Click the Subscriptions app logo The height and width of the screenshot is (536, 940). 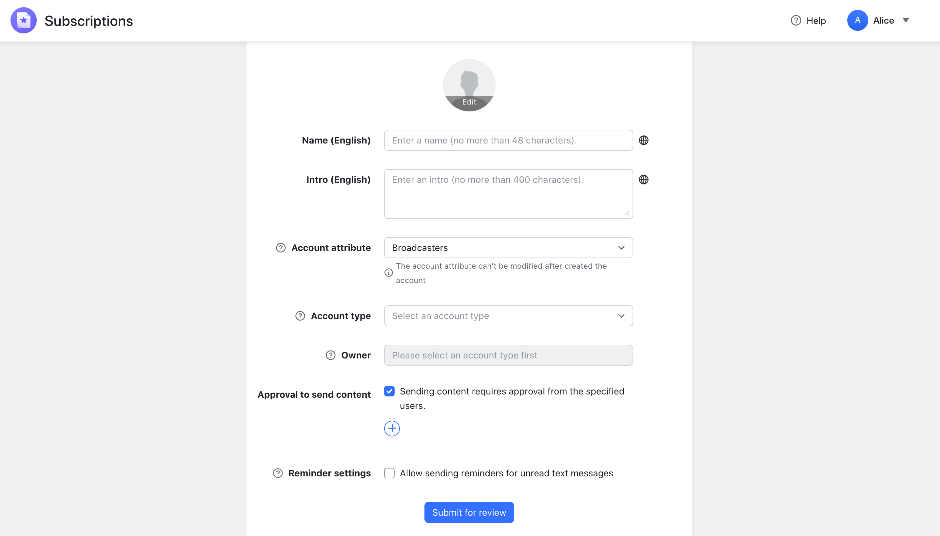click(24, 20)
